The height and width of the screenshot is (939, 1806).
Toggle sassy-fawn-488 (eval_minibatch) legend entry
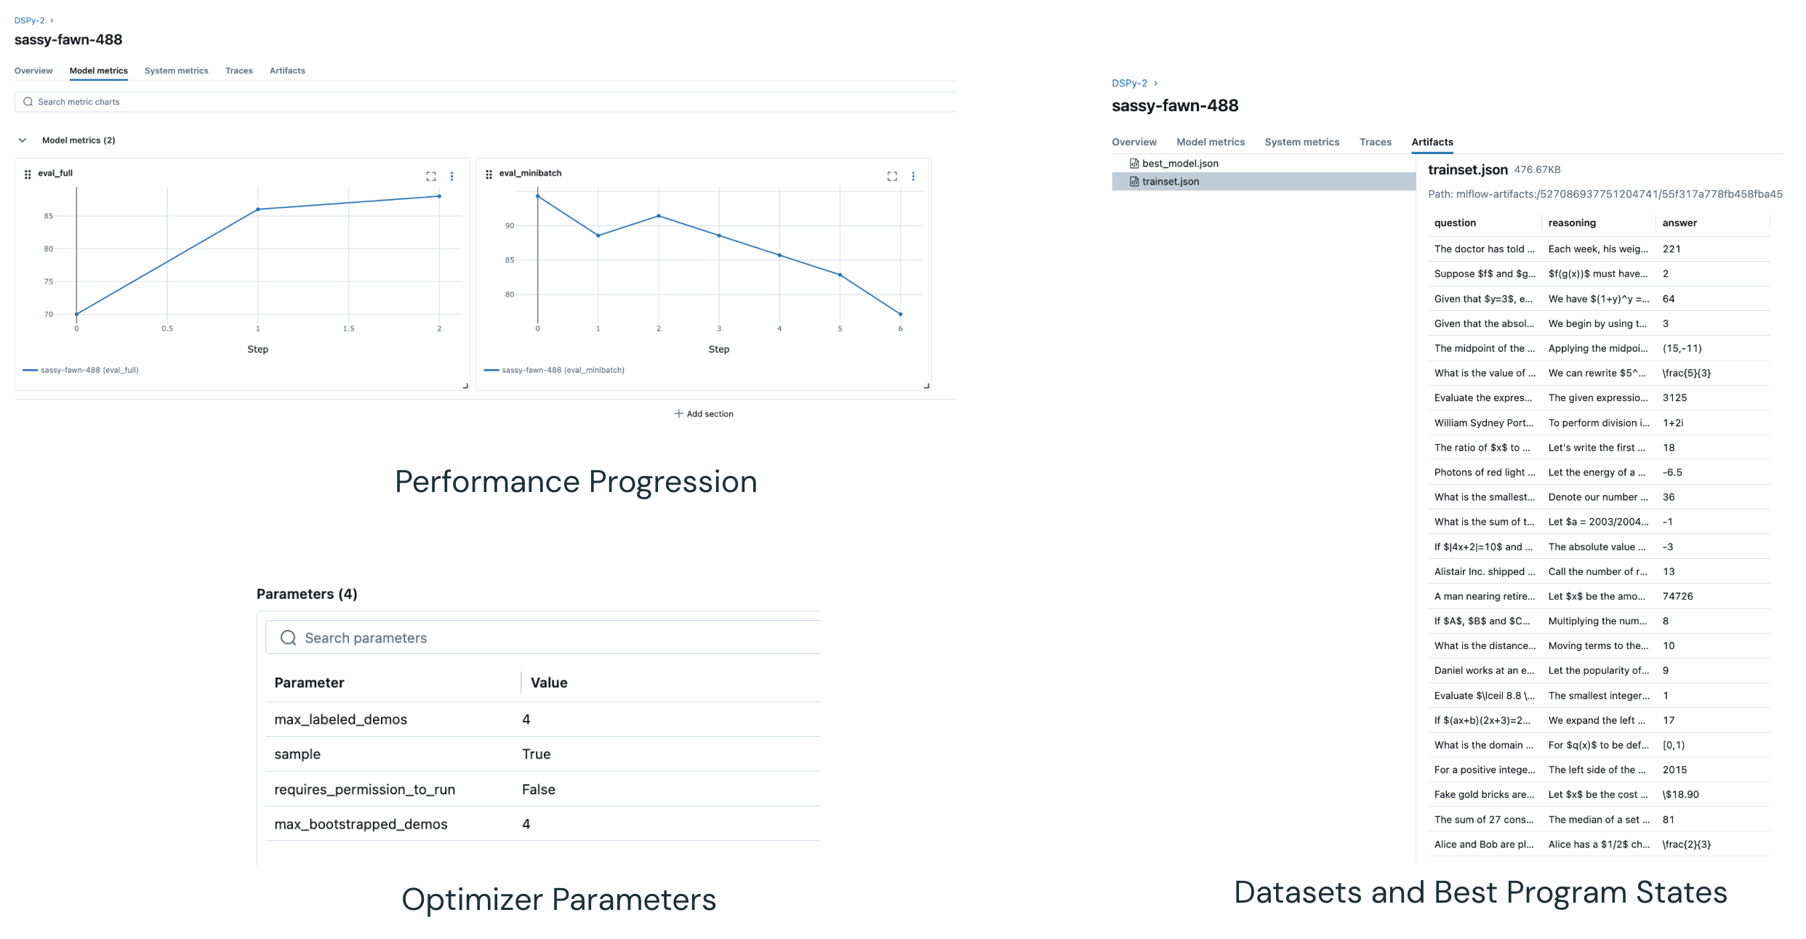tap(554, 370)
